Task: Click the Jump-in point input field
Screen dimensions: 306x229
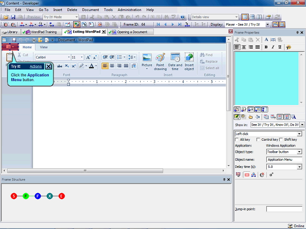Action: coord(284,209)
